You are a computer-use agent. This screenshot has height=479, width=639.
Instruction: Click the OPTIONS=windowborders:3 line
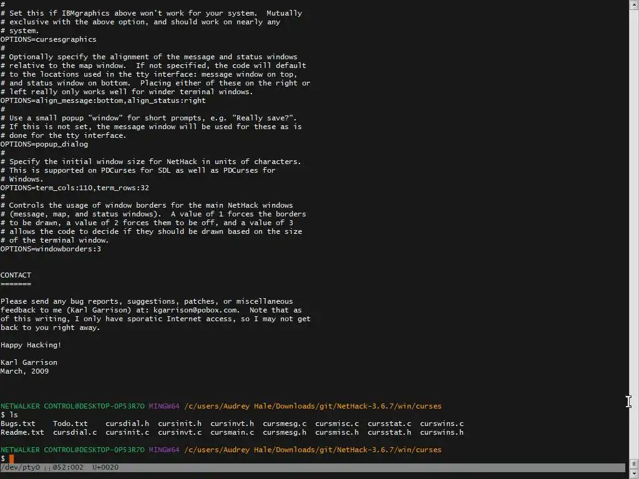[x=51, y=249]
